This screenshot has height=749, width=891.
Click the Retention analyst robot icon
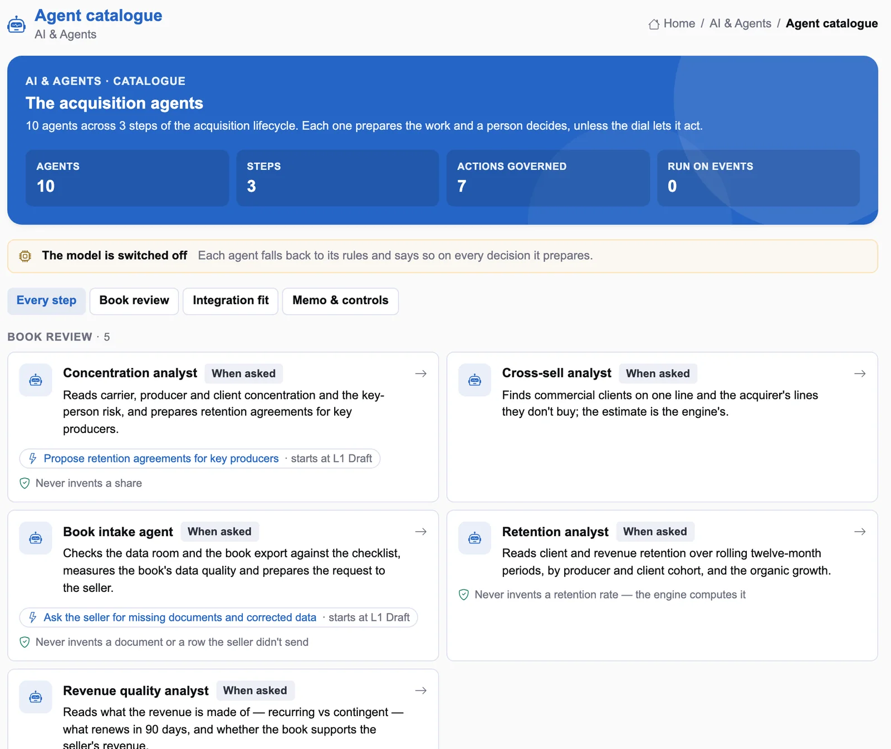click(474, 538)
